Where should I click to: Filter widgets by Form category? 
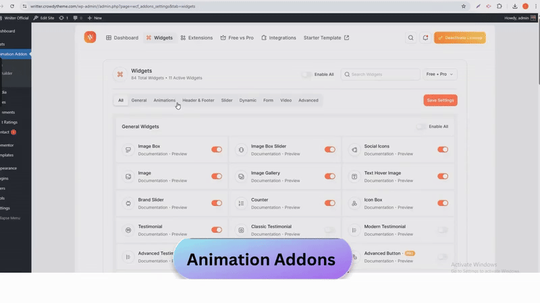tap(268, 100)
